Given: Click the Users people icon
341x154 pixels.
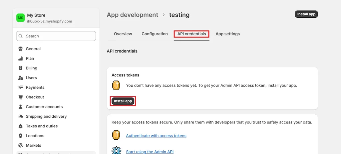Looking at the screenshot, I should pyautogui.click(x=20, y=78).
